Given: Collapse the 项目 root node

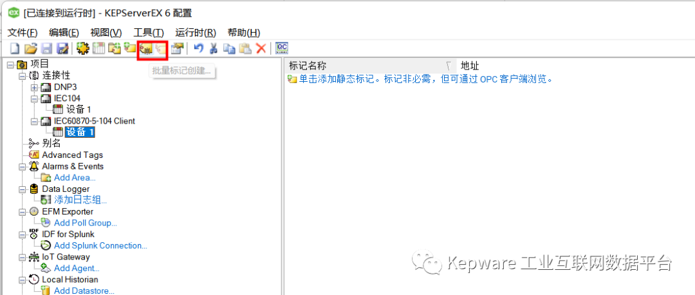Looking at the screenshot, I should (x=10, y=65).
